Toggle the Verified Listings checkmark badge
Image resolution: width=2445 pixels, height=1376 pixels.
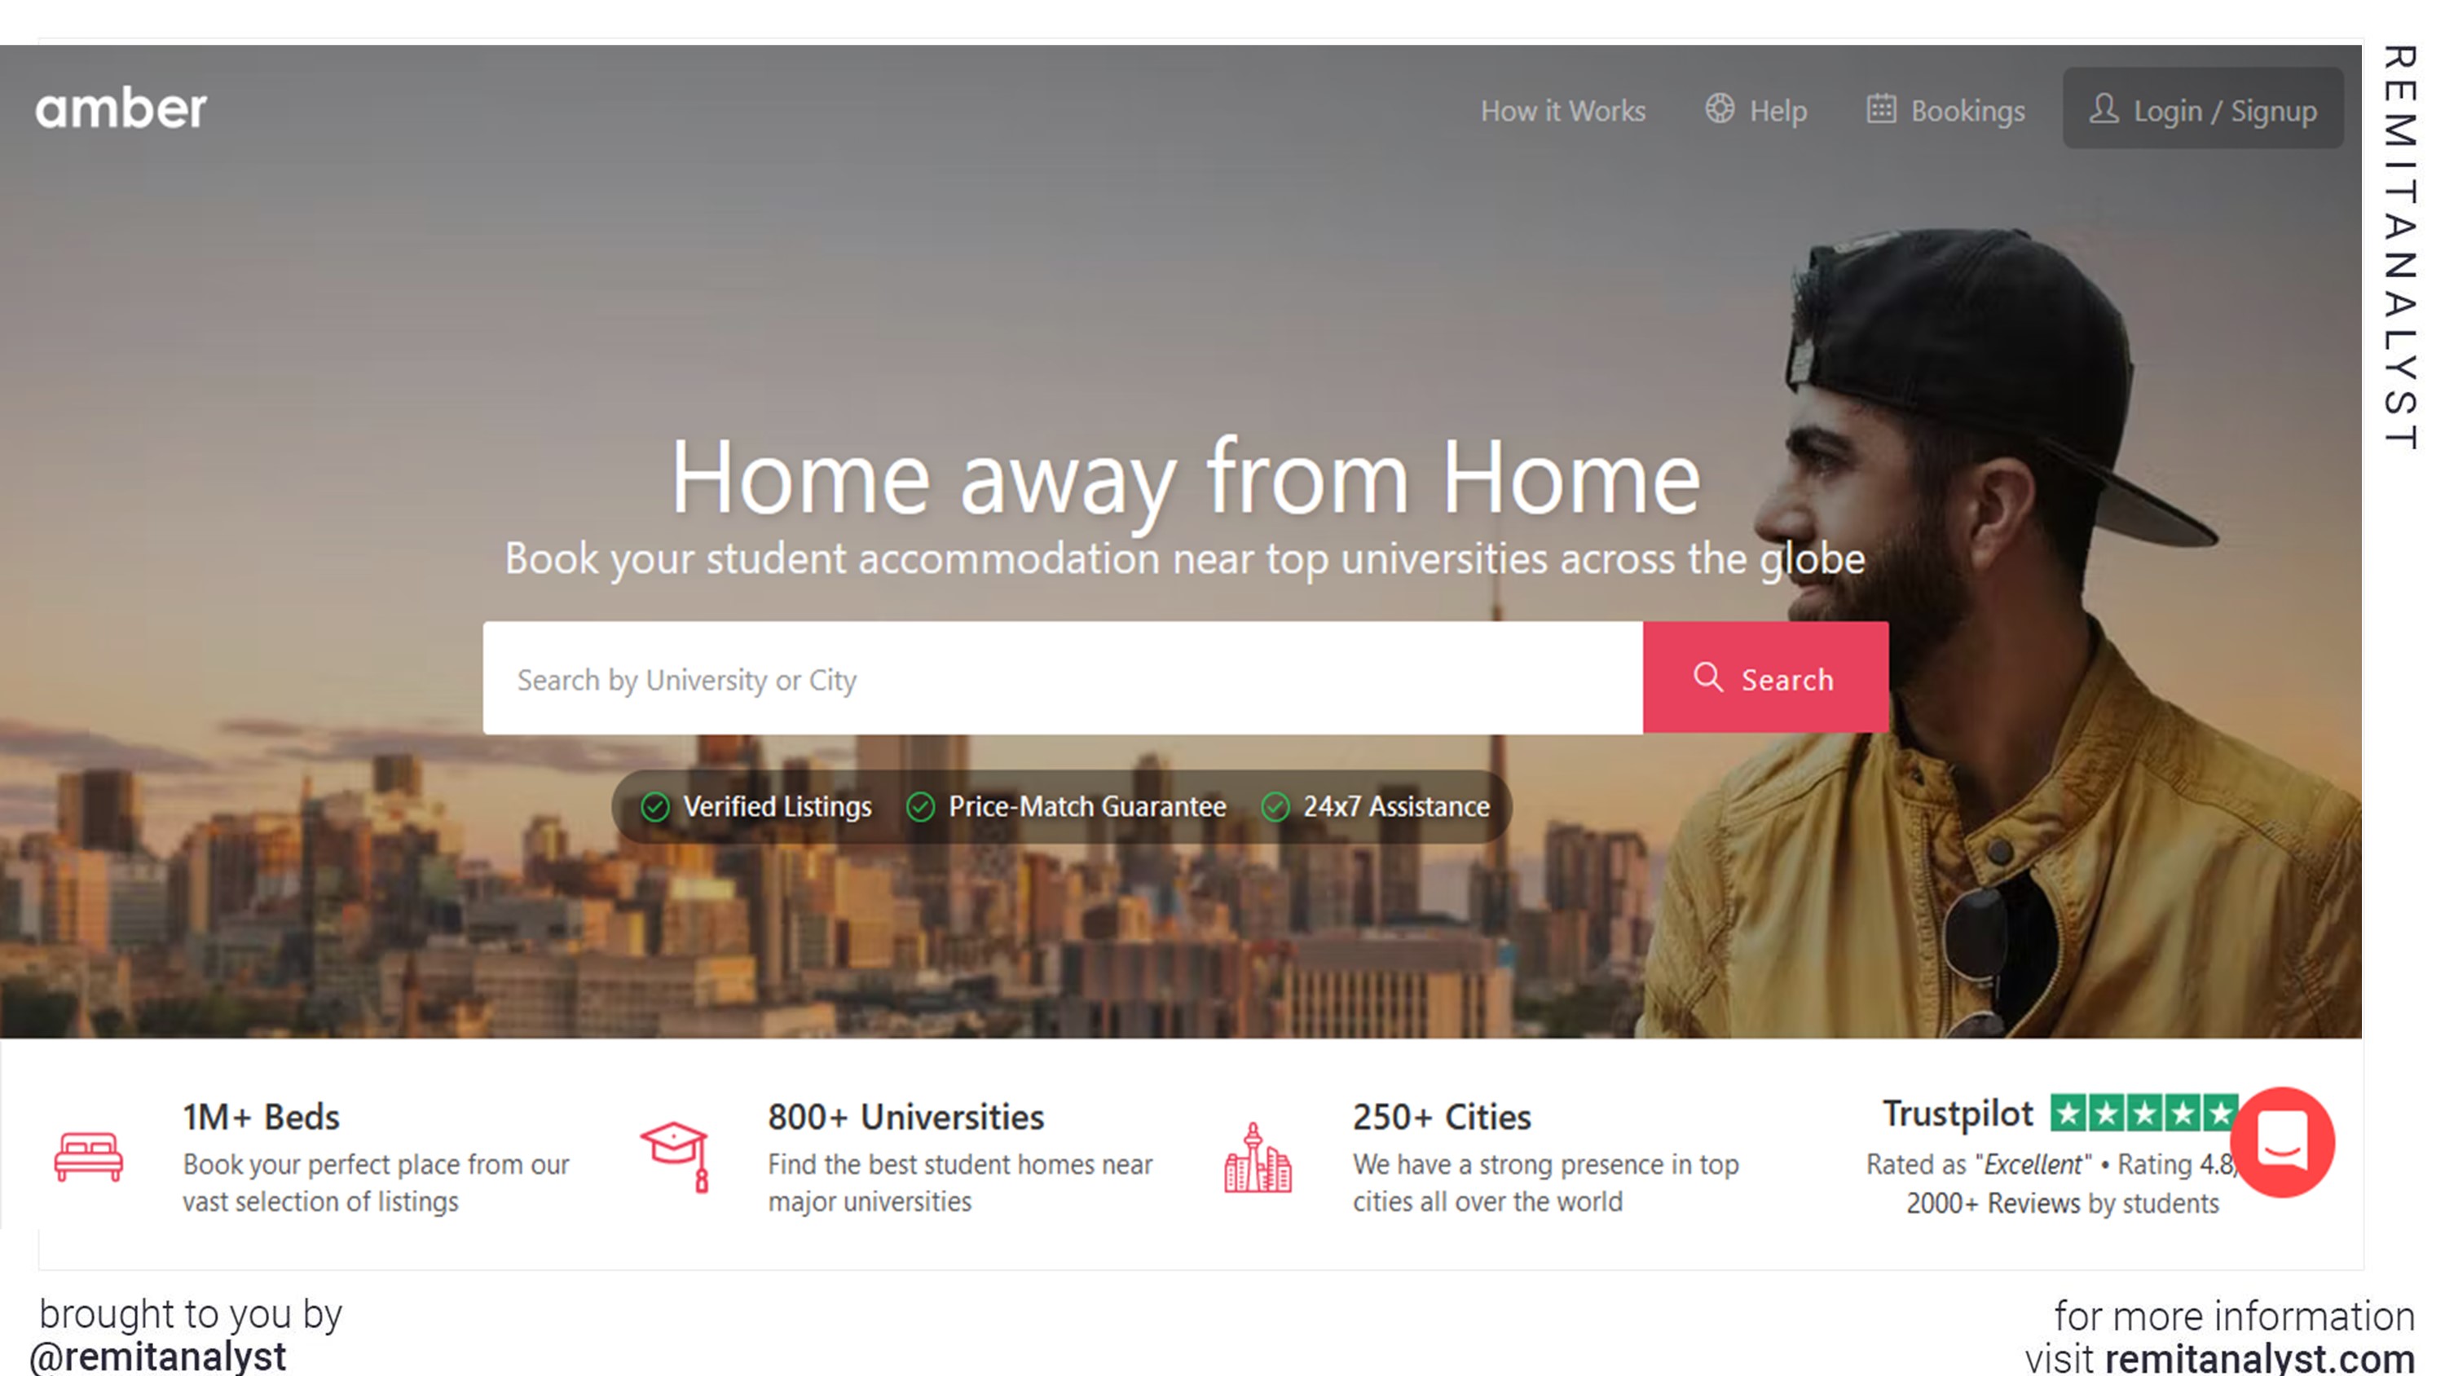655,806
